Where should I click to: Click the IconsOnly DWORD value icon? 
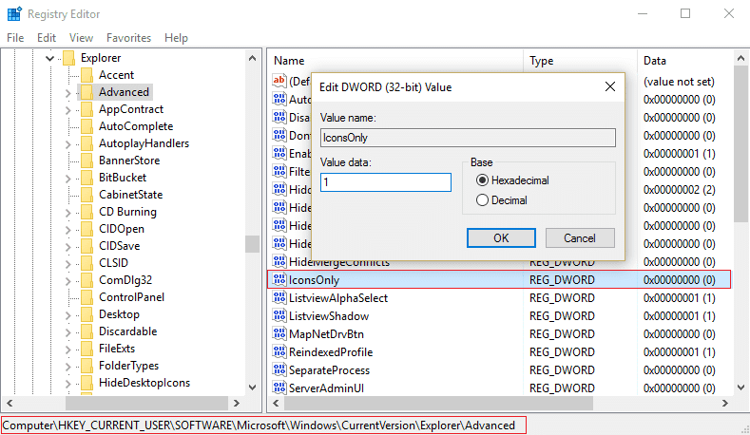click(x=279, y=280)
